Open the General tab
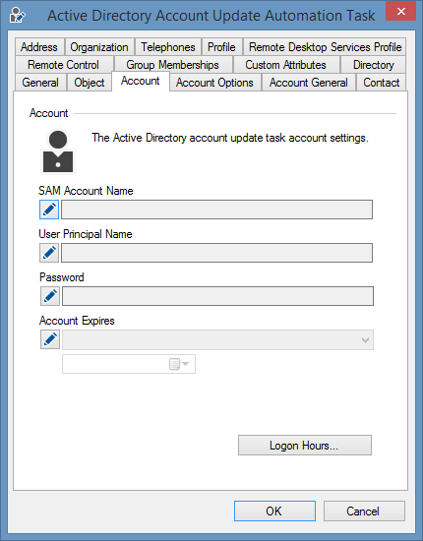This screenshot has width=423, height=541. [40, 83]
